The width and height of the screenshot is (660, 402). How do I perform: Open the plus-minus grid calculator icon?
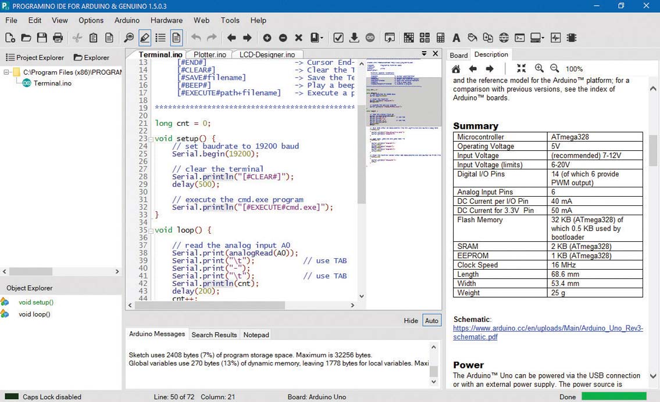[x=424, y=38]
